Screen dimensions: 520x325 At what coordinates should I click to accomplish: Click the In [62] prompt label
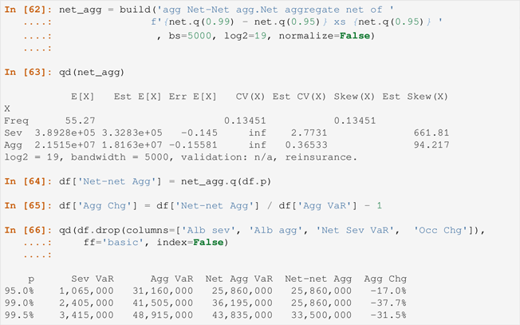pyautogui.click(x=28, y=10)
